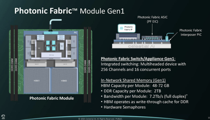Open the In-Network Shared Memory (Gen1) heading
The image size is (210, 120).
133,80
